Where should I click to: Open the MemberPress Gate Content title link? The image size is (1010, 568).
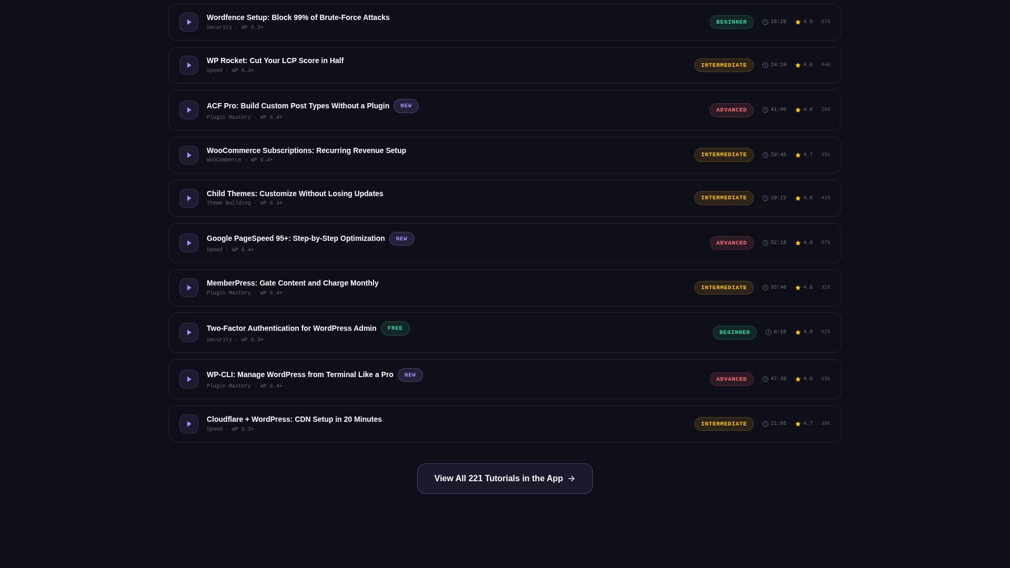(292, 283)
